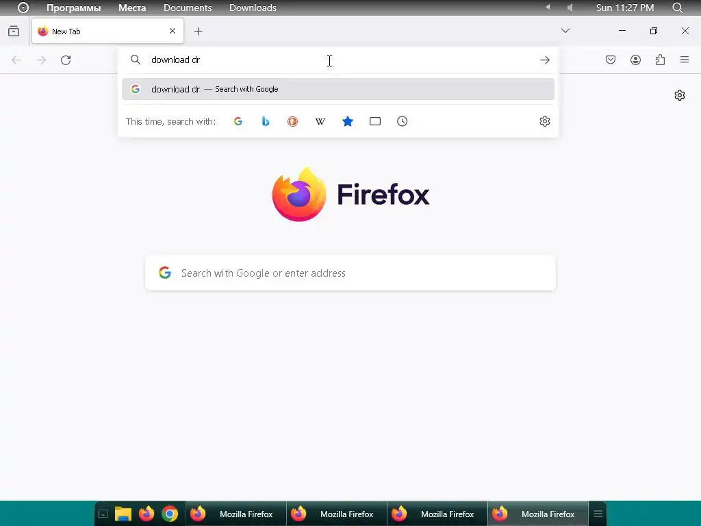
Task: Open the Documents menu item
Action: click(188, 8)
